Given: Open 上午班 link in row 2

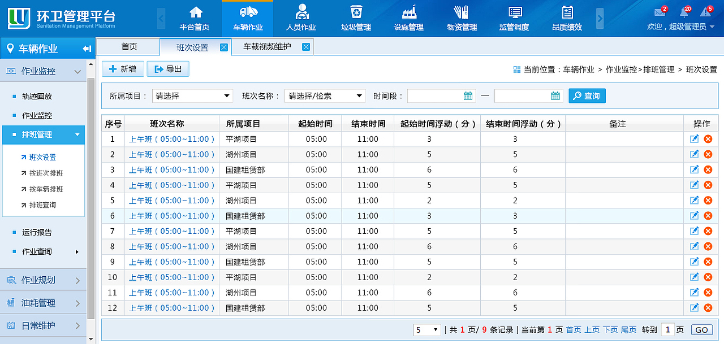Looking at the screenshot, I should (x=172, y=154).
